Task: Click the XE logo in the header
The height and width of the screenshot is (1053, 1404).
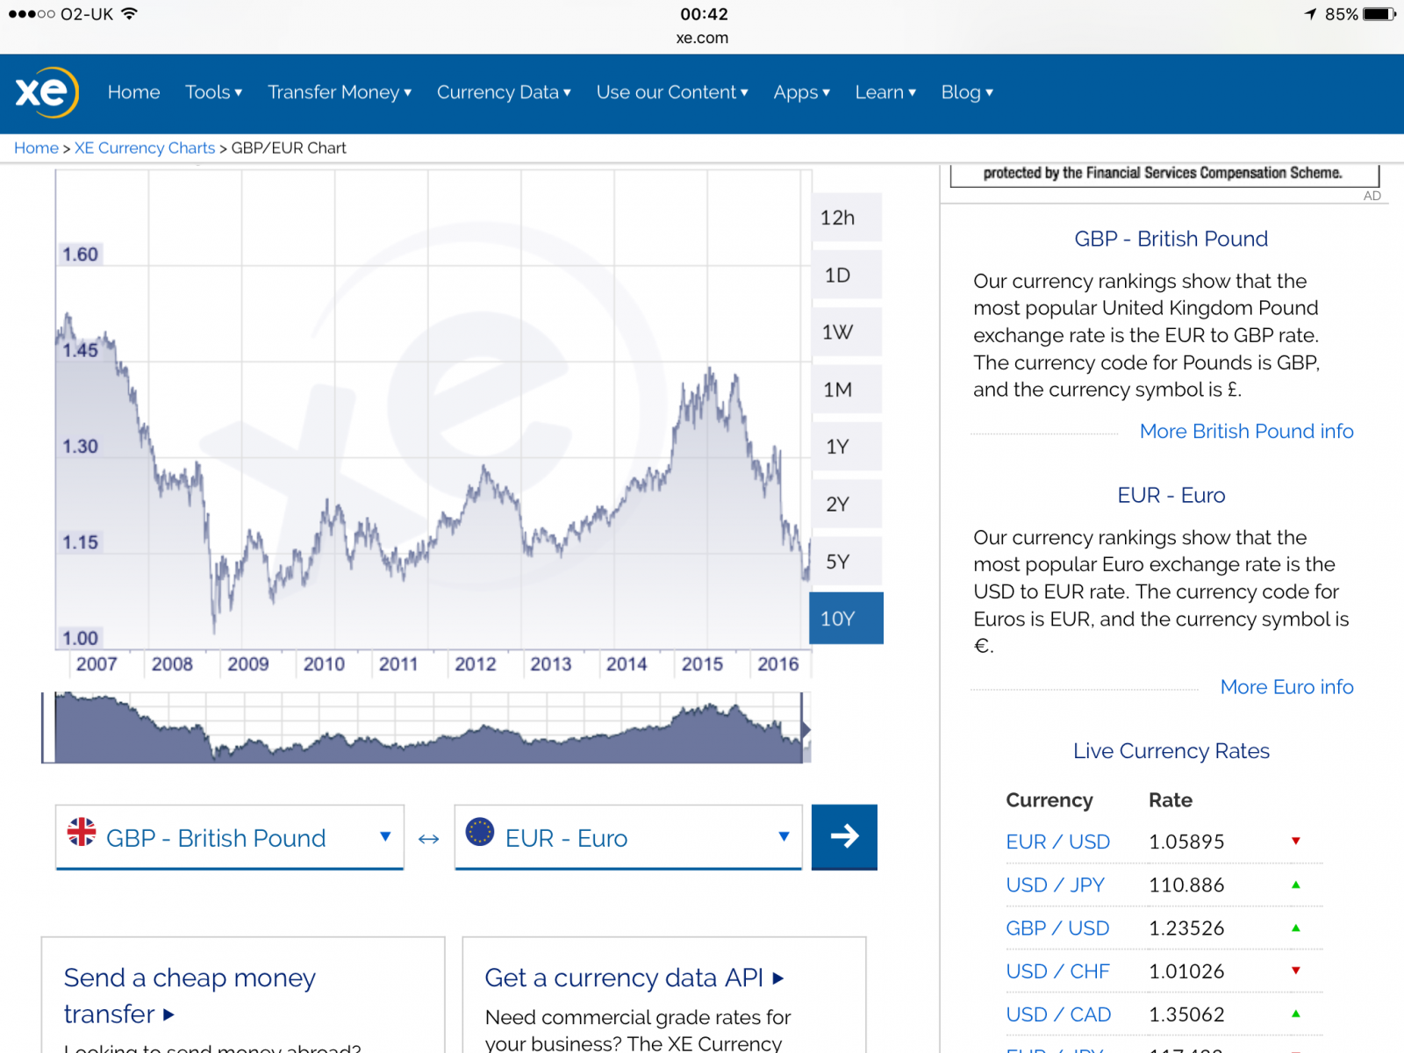Action: 47,92
